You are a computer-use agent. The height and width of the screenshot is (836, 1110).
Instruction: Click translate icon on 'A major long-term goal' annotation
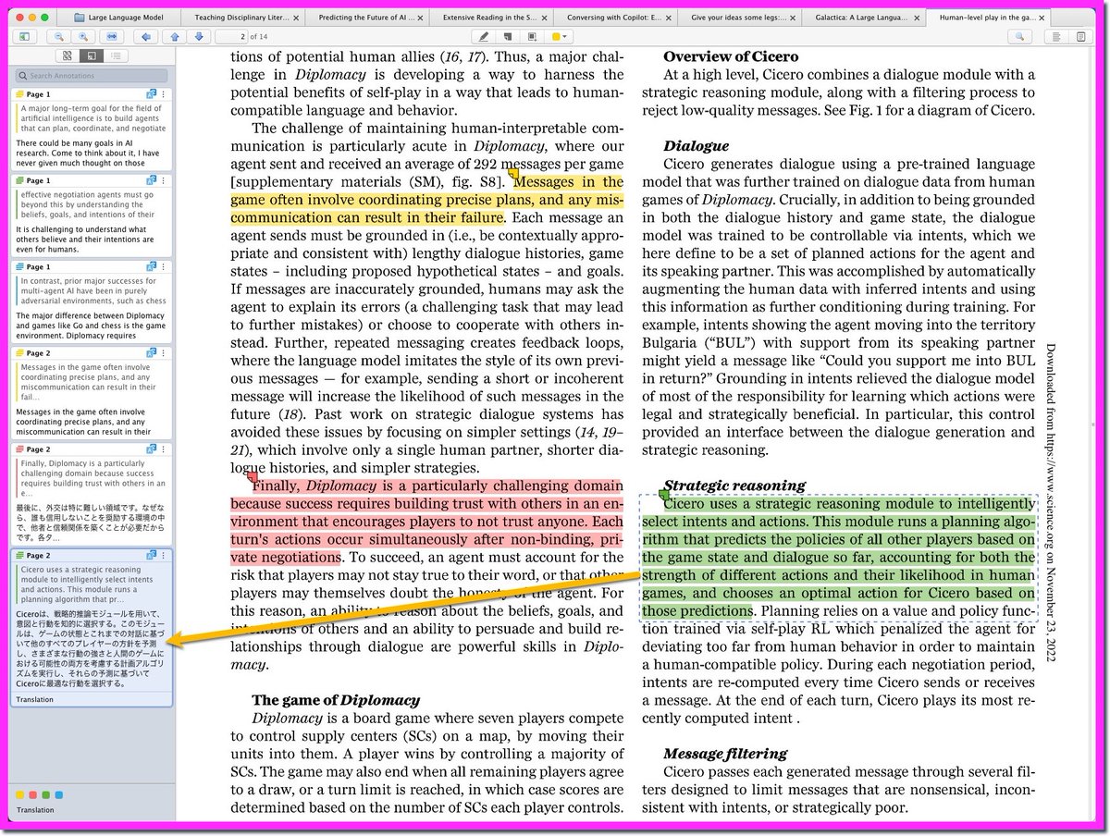(x=151, y=94)
